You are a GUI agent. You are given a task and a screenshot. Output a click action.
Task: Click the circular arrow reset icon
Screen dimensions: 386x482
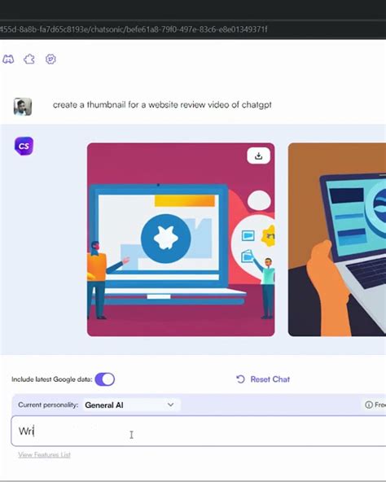(x=240, y=379)
